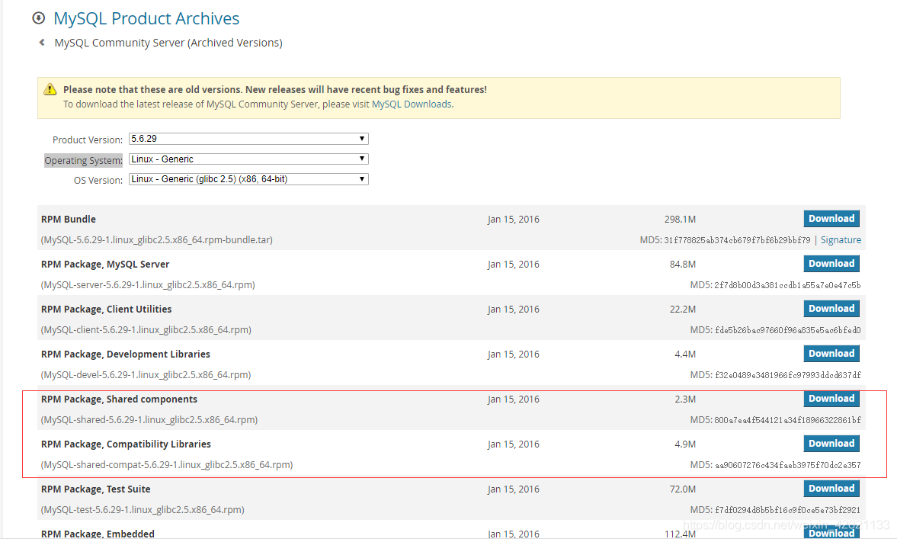Select filename MySQL-server-5.6.29-1.linux_glibc2.5.x86_64.rpm
The image size is (897, 539).
[148, 285]
